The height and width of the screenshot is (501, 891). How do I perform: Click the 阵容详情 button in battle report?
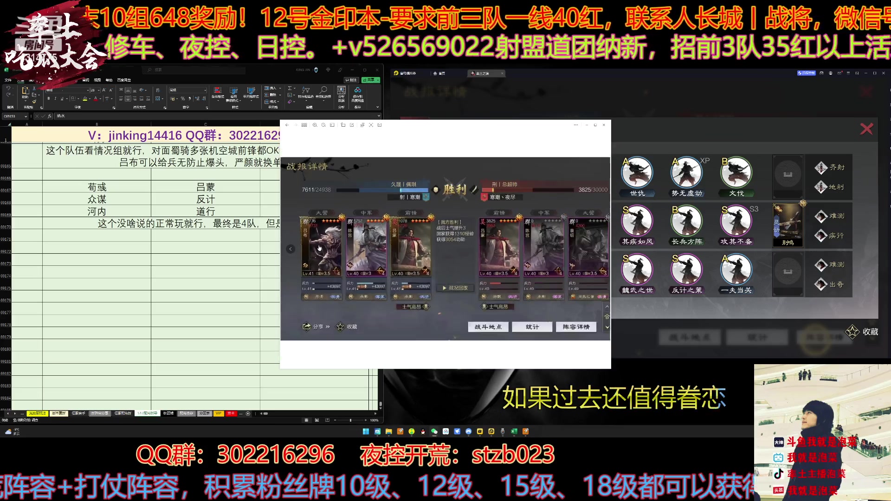[576, 327]
